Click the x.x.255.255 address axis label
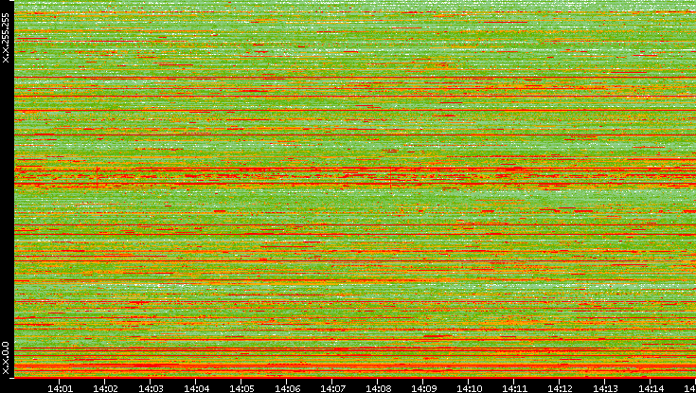 click(6, 38)
